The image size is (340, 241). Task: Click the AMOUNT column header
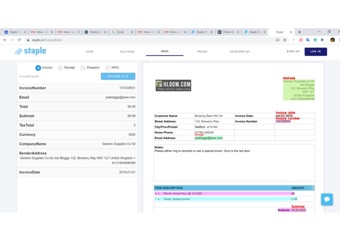click(x=298, y=188)
